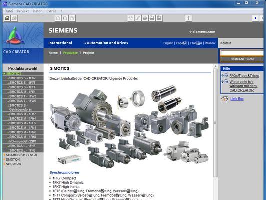Open the Projekt menu in menu bar

tap(23, 11)
